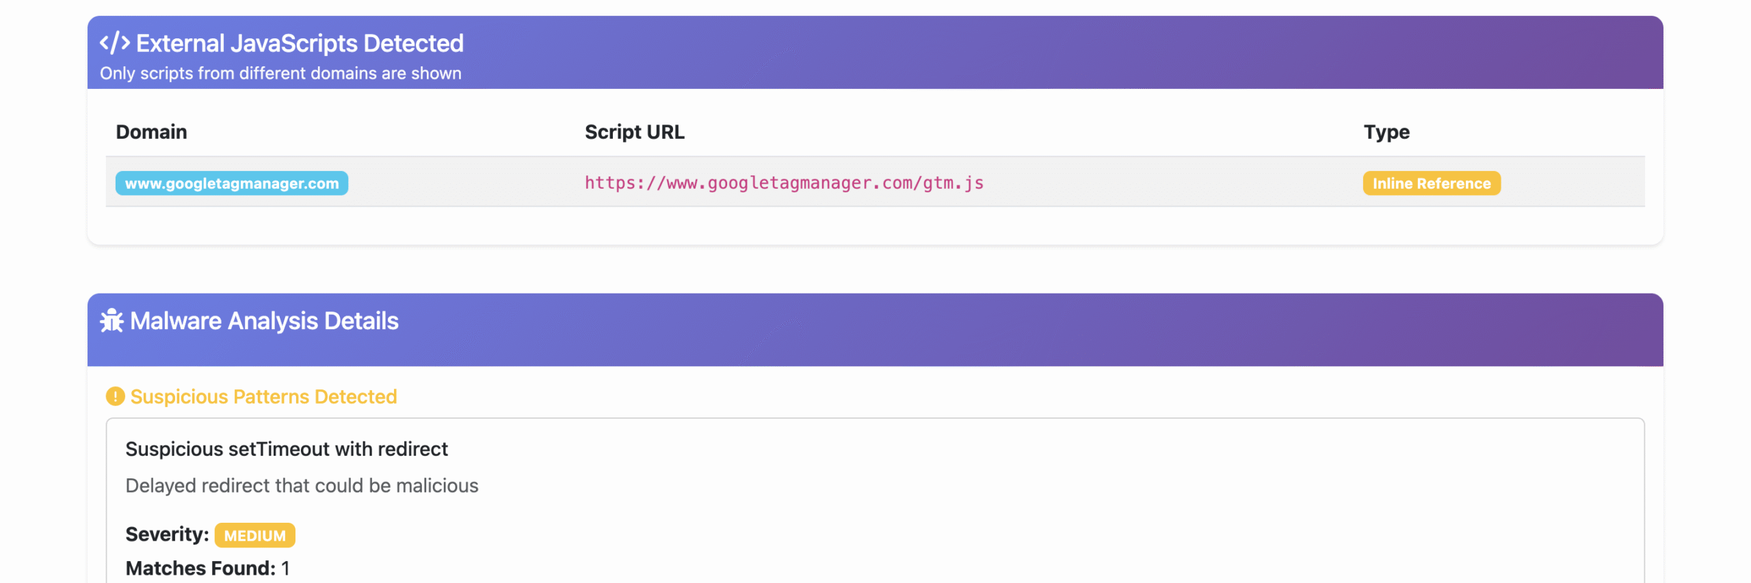Click the Inline Reference type badge

[1431, 183]
